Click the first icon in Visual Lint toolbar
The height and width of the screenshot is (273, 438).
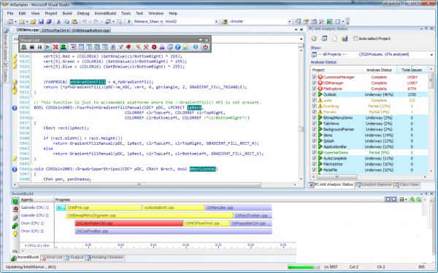coord(24,47)
